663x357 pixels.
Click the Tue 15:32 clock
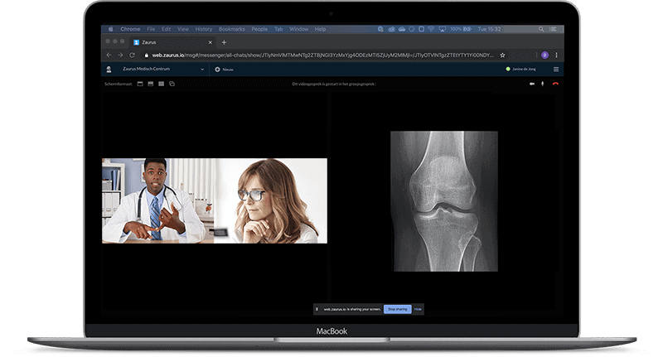pos(489,29)
